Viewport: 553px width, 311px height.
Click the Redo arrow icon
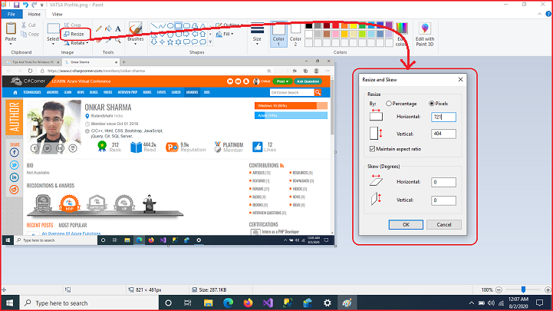pos(35,5)
